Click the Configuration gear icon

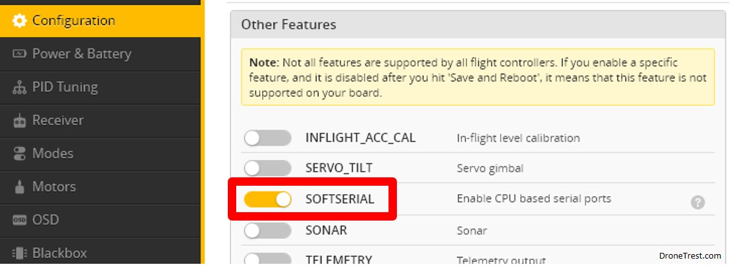19,21
